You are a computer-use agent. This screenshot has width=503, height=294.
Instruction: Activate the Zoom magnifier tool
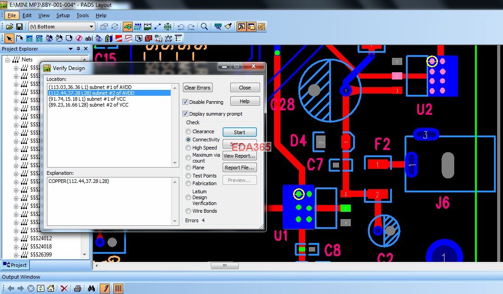[205, 27]
